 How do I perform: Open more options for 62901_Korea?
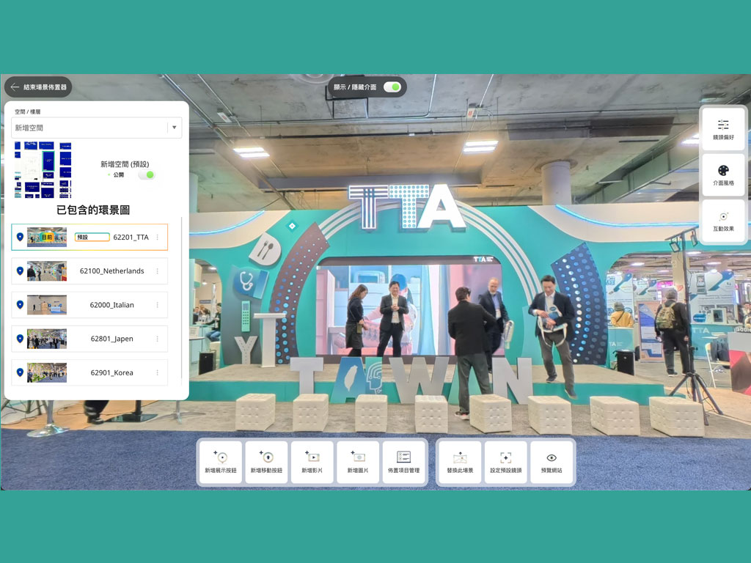coord(157,372)
